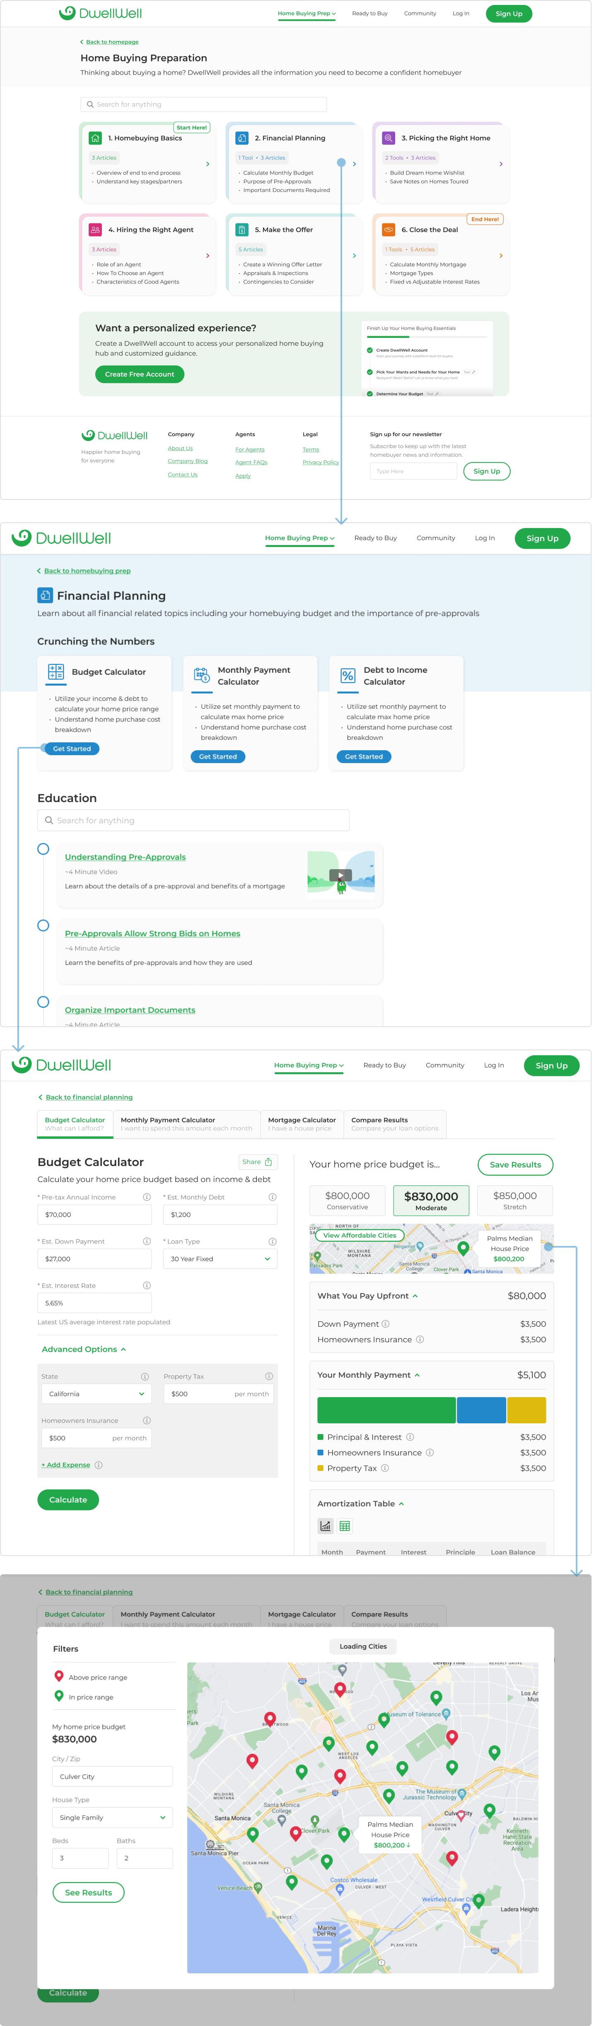Switch amortization to table grid icon
This screenshot has height=2026, width=599.
click(344, 1526)
